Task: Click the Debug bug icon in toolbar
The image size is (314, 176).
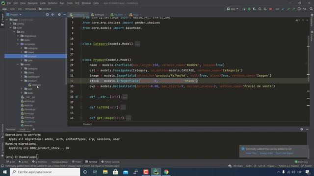Action: (x=249, y=9)
